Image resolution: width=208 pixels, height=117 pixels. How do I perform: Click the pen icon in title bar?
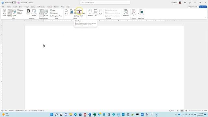tap(190, 3)
